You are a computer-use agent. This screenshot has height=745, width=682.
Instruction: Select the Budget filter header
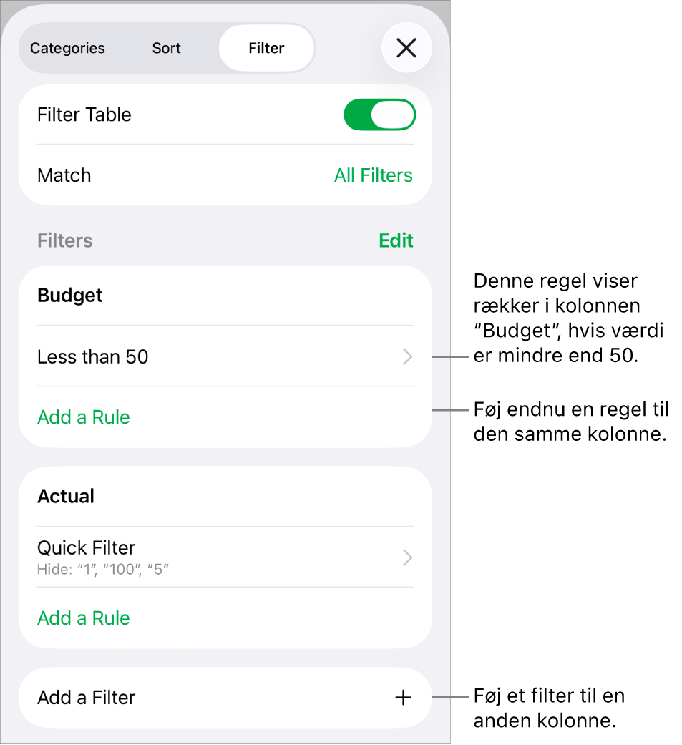point(70,295)
